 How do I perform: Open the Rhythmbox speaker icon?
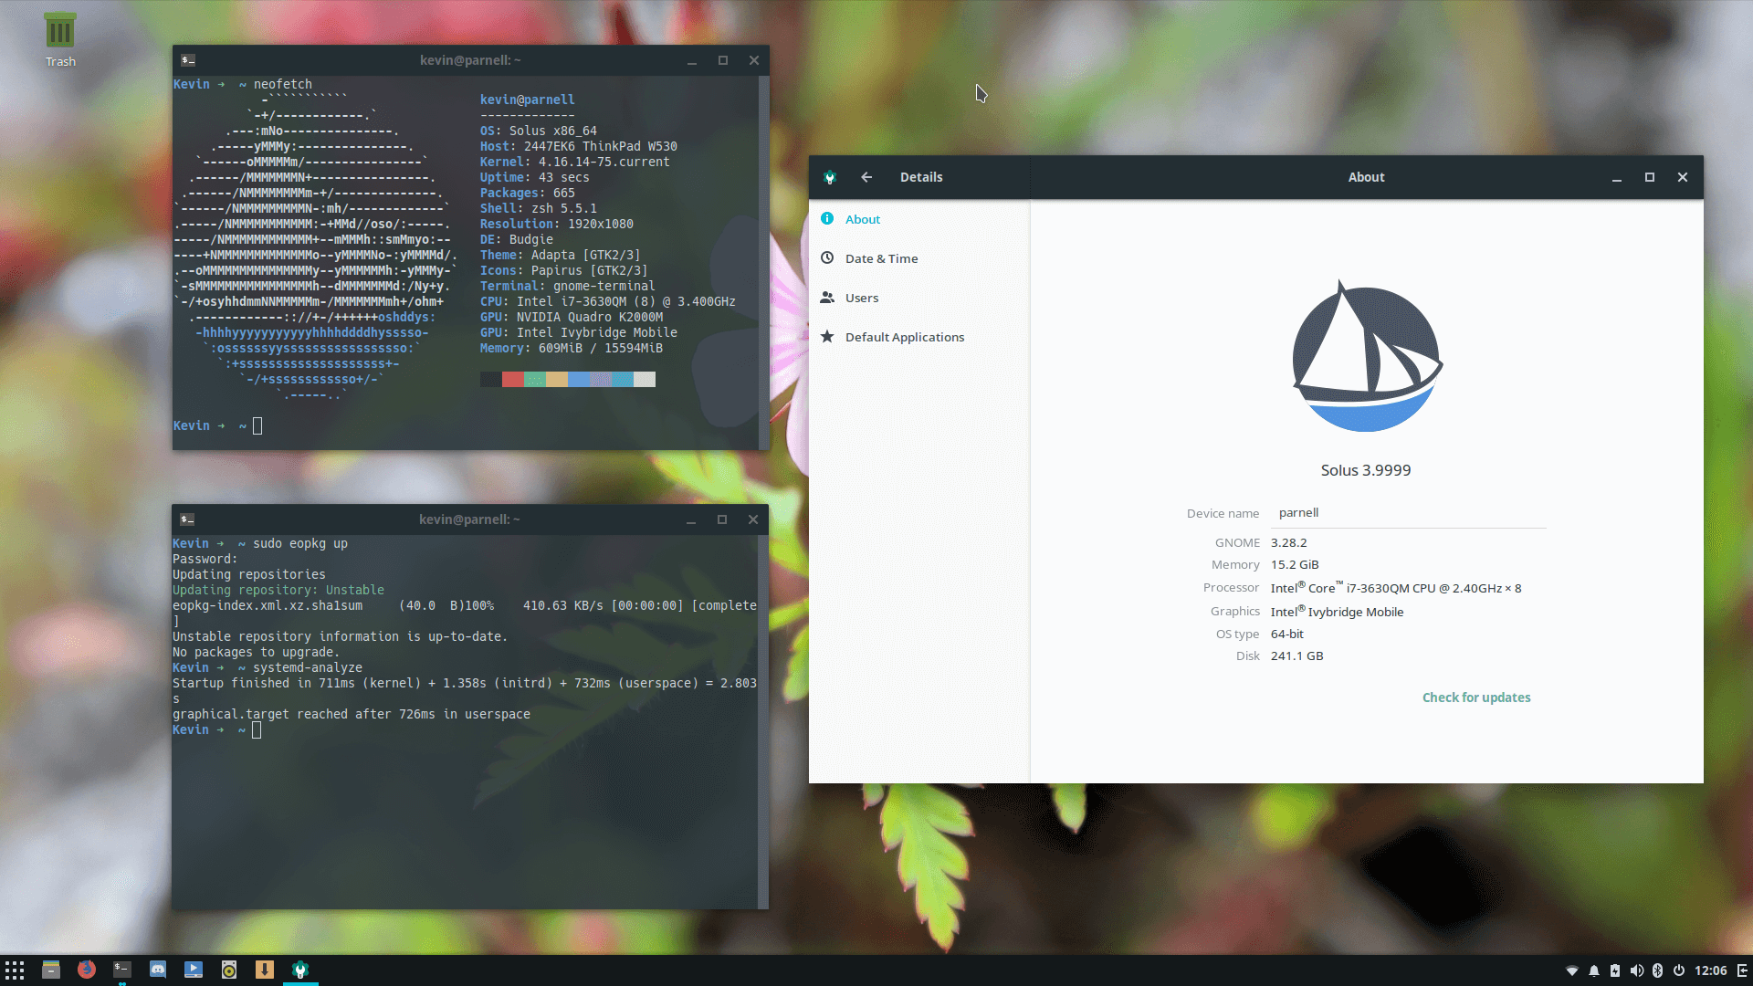(x=229, y=970)
